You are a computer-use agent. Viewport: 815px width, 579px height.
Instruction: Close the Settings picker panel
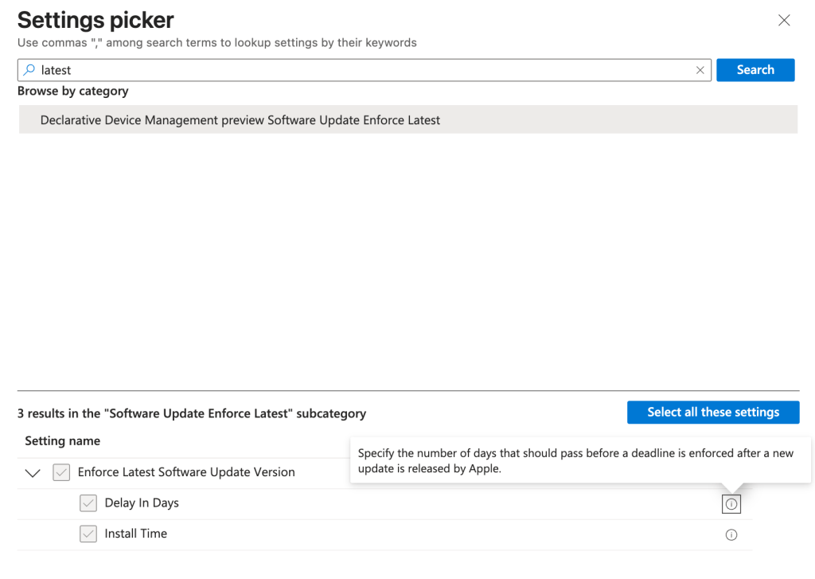pyautogui.click(x=784, y=21)
